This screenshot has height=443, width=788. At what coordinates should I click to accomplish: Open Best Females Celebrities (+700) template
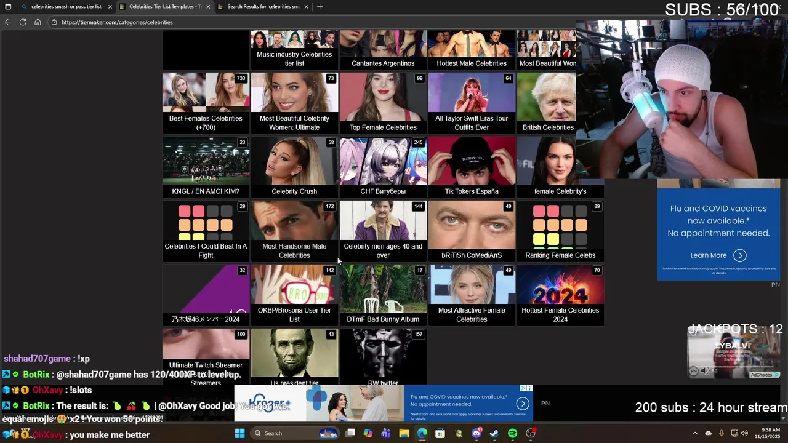(206, 103)
